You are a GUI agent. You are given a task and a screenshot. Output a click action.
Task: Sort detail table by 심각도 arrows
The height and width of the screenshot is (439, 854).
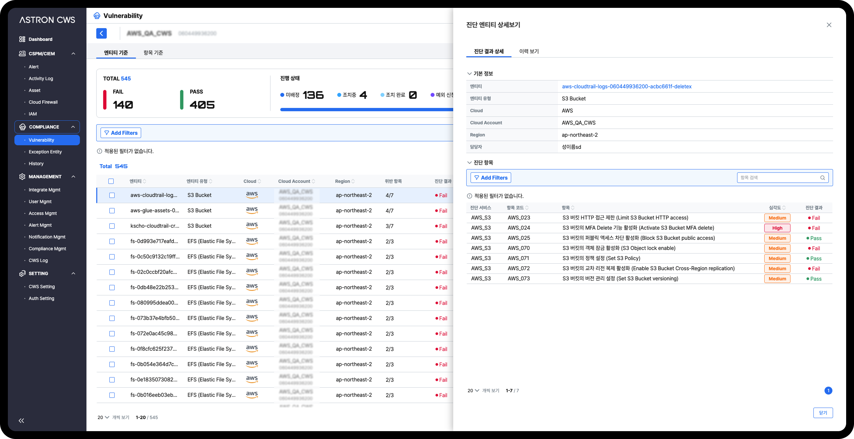click(784, 208)
